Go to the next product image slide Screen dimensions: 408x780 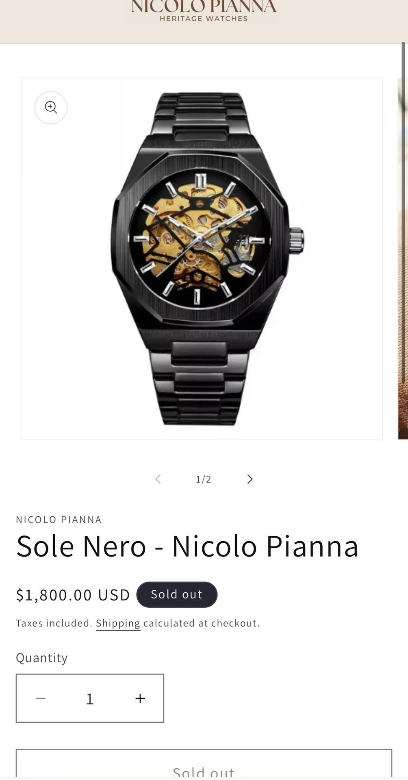pyautogui.click(x=250, y=479)
